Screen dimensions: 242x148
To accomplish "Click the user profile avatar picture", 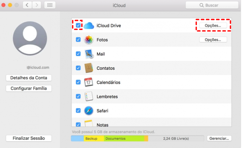I will coord(30,38).
